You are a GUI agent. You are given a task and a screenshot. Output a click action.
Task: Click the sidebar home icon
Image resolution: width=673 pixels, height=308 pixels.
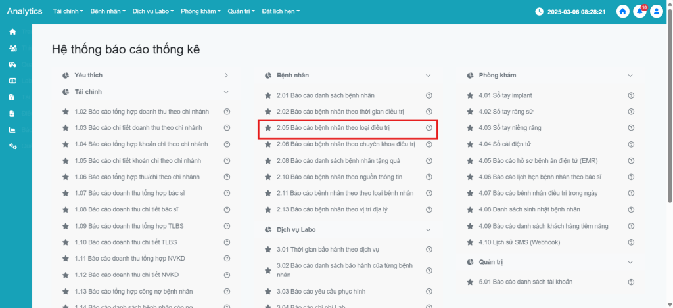click(12, 32)
